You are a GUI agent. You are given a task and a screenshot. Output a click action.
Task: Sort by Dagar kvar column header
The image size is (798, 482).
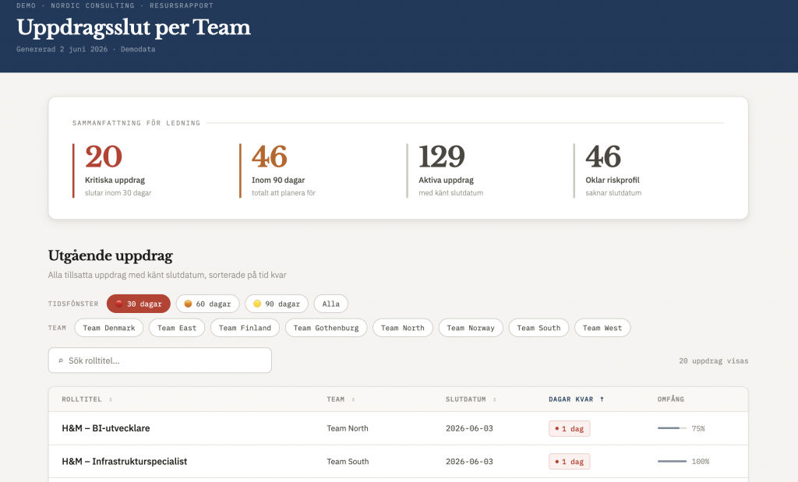576,399
